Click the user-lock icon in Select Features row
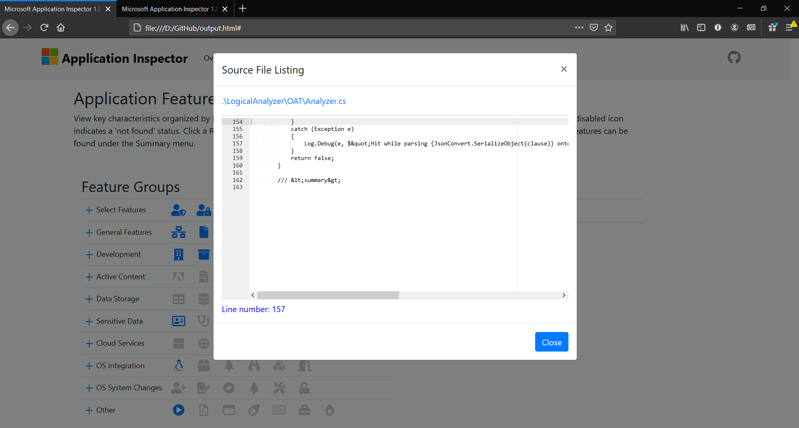 click(x=203, y=210)
